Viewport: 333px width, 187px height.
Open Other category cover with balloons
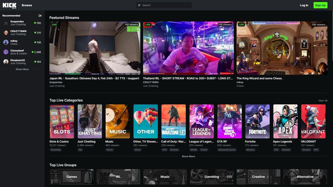coord(146,121)
